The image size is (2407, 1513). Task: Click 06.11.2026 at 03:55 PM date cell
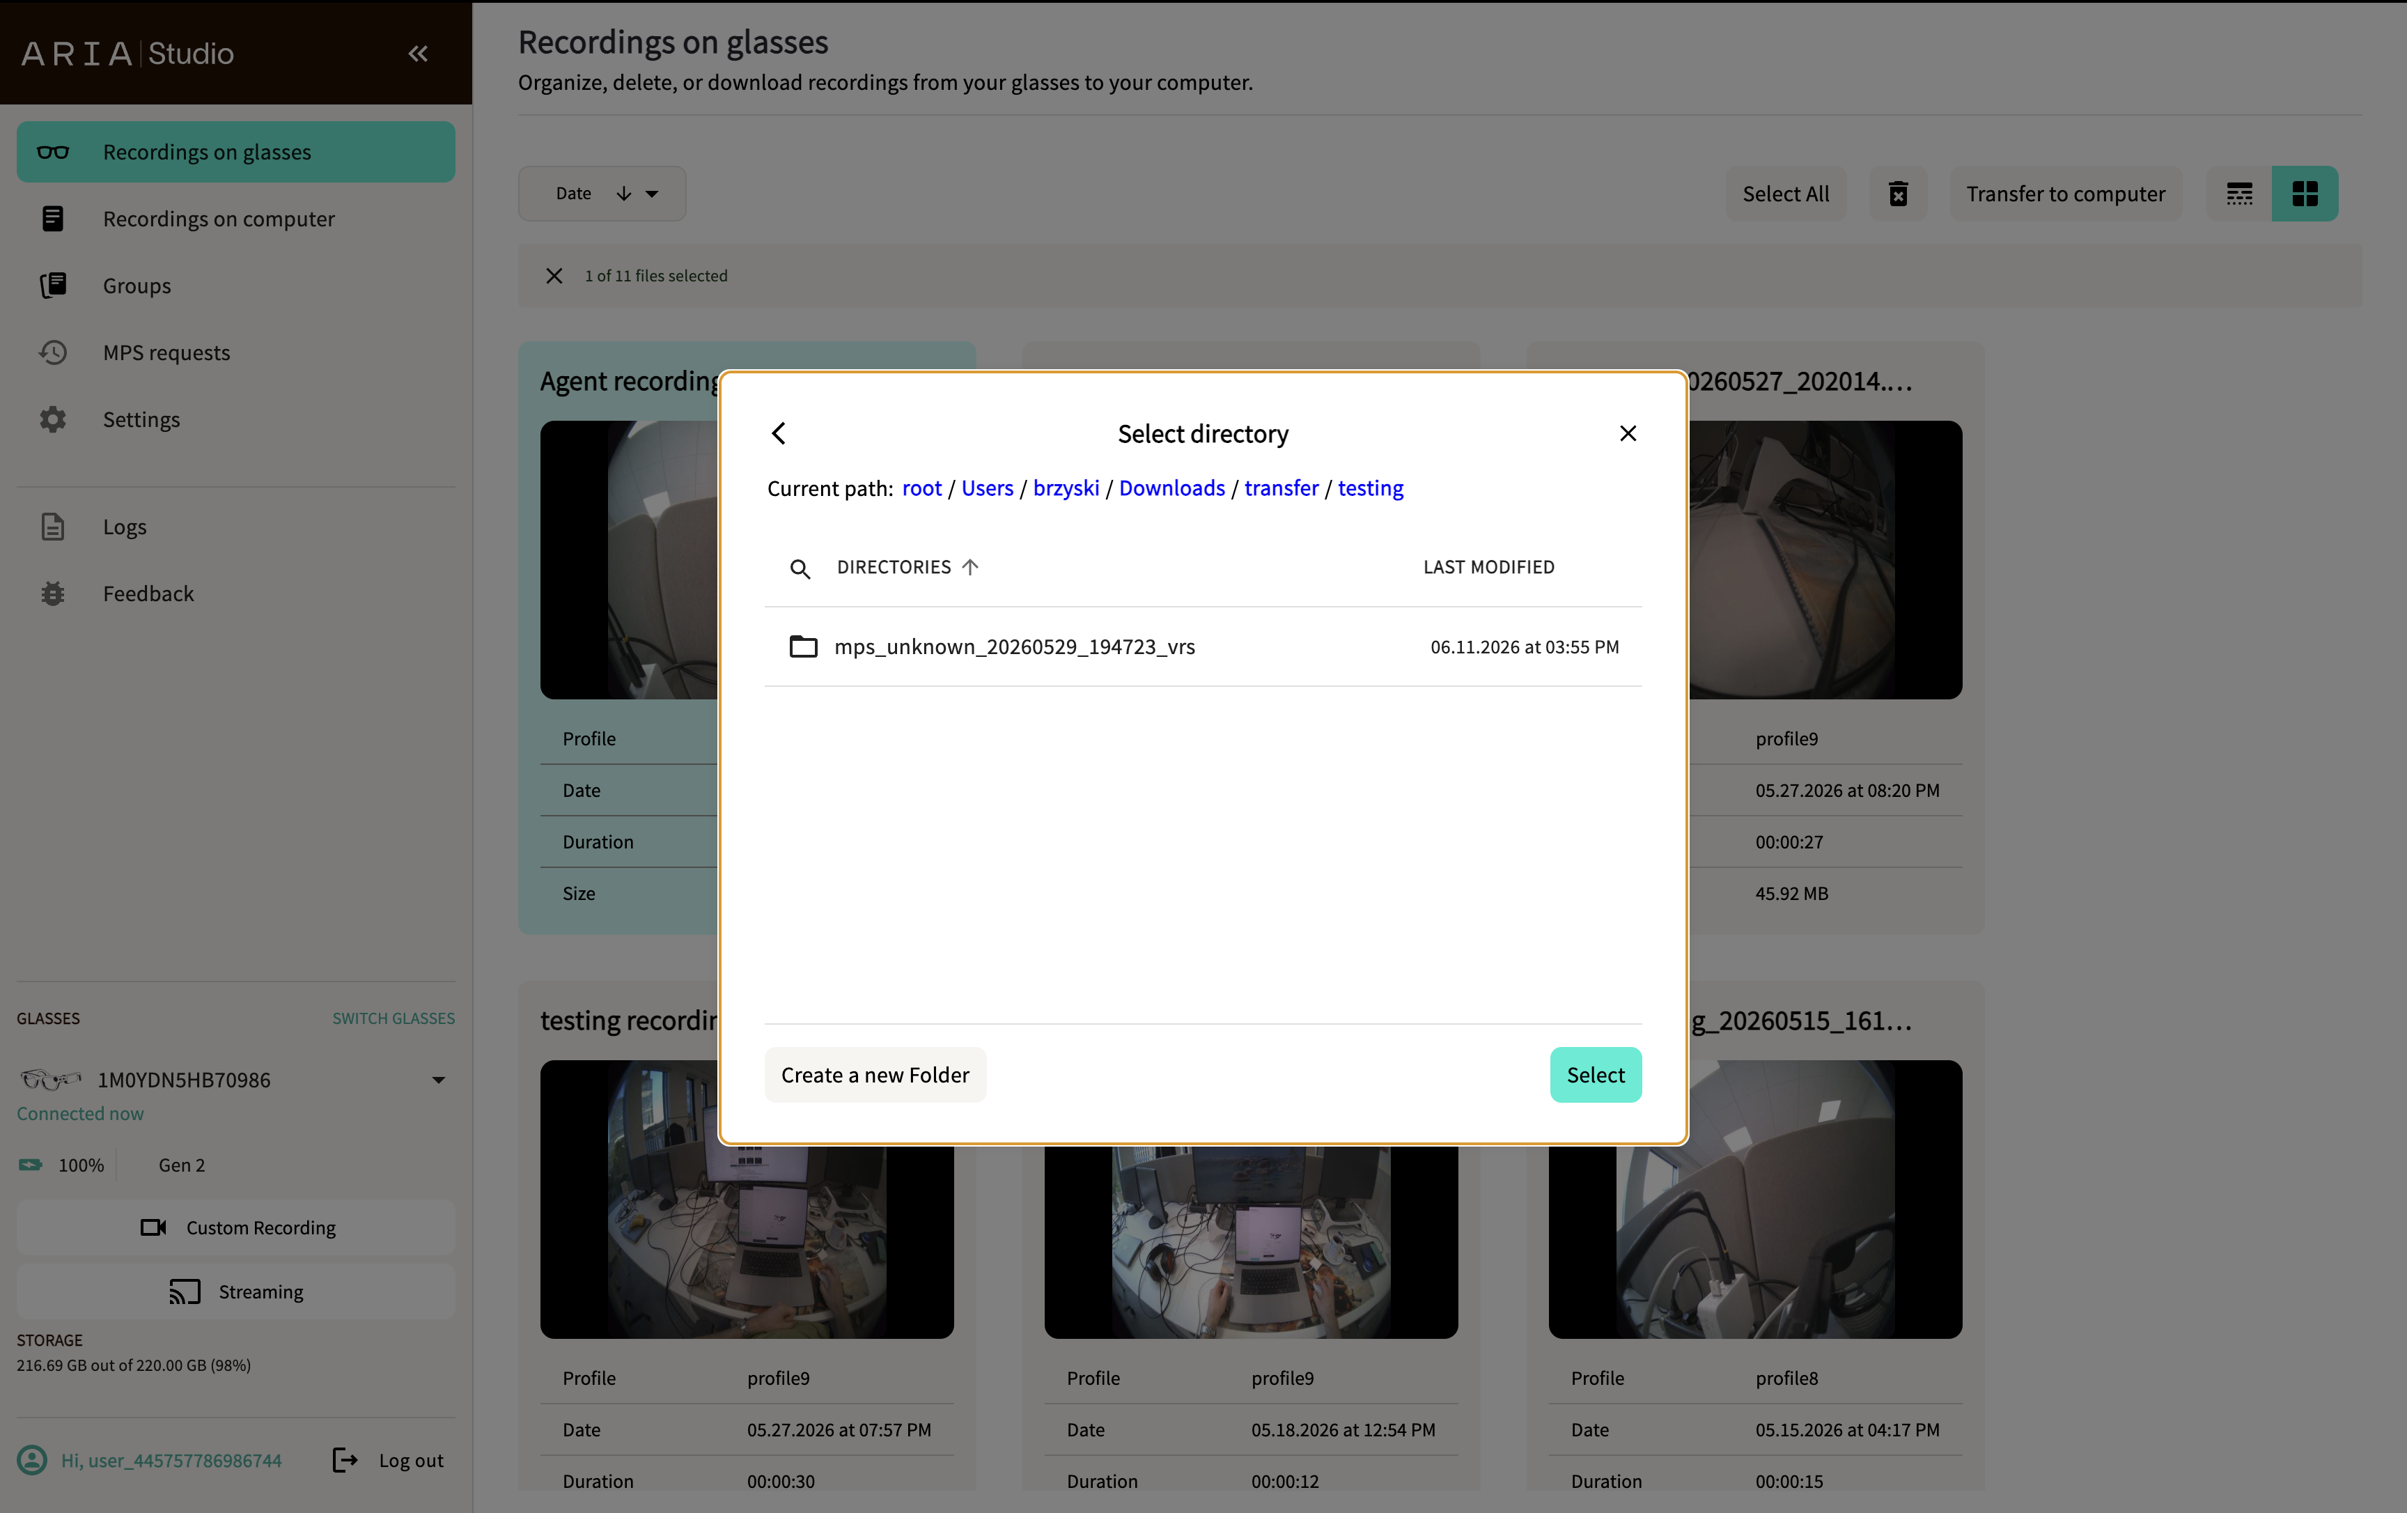click(x=1525, y=647)
